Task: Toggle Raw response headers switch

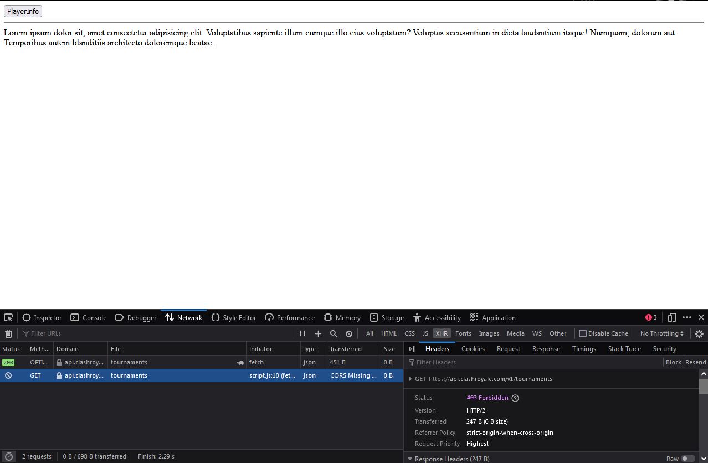Action: point(688,459)
